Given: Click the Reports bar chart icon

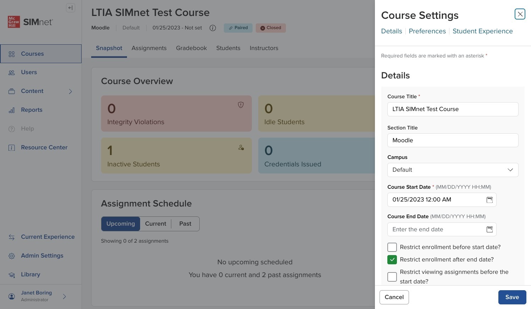Looking at the screenshot, I should 12,110.
